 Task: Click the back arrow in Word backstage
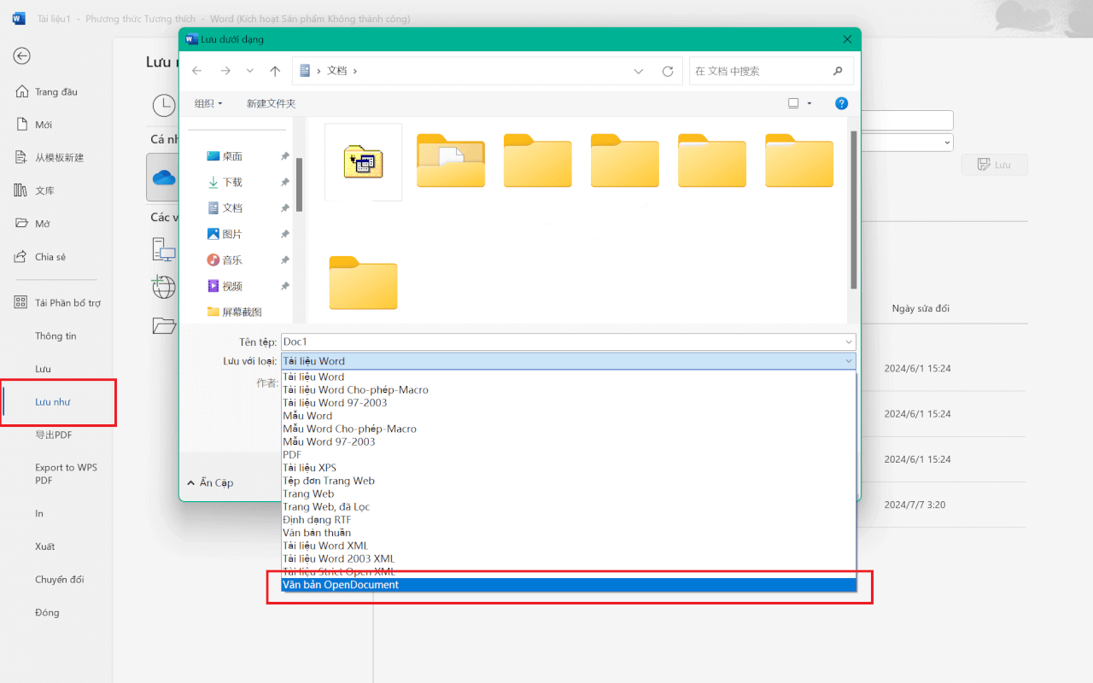[x=21, y=56]
